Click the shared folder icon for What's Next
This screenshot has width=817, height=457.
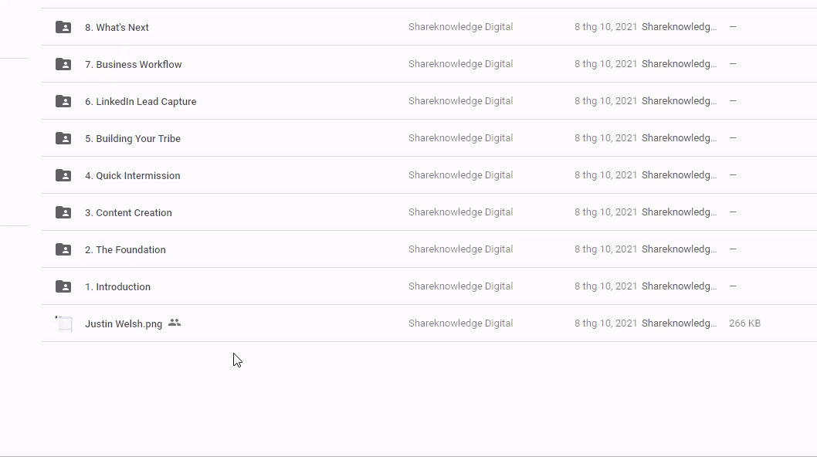[63, 27]
